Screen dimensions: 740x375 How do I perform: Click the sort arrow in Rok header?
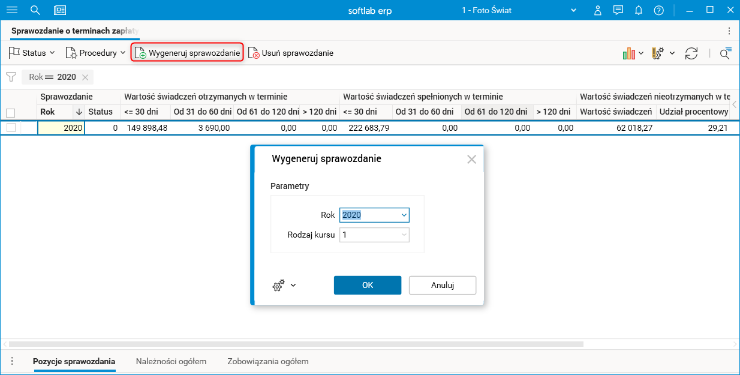click(79, 112)
